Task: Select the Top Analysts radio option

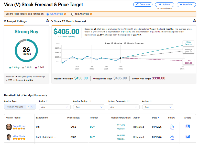Action: click(x=73, y=14)
